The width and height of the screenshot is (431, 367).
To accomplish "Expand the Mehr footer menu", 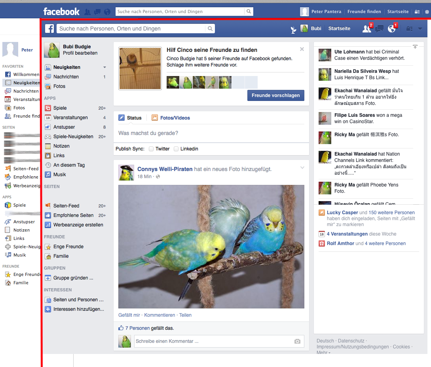I will [323, 352].
